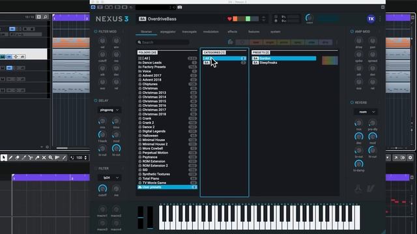Open the three-dot menu beside TK avatar

(x=380, y=19)
